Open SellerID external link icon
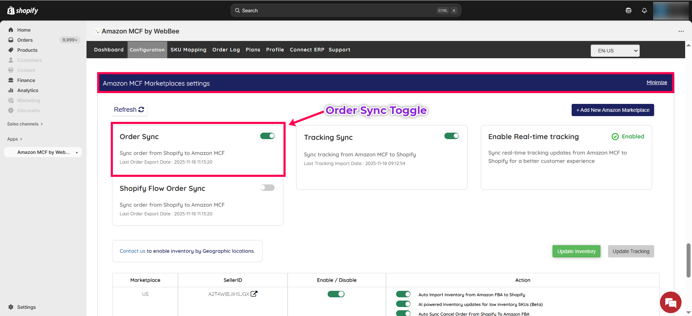Image resolution: width=692 pixels, height=316 pixels. 254,294
